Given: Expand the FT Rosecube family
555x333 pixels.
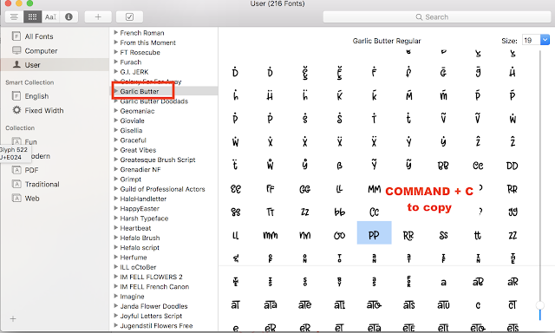Looking at the screenshot, I should point(115,52).
